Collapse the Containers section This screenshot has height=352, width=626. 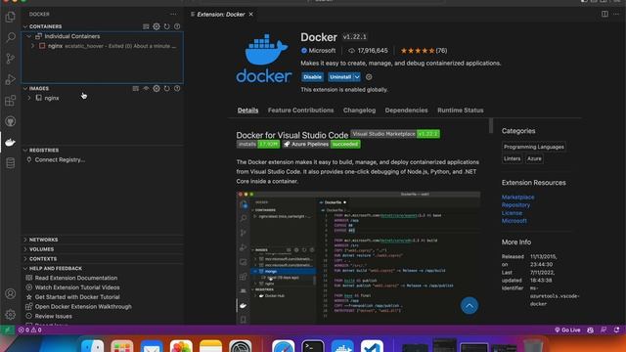[25, 26]
